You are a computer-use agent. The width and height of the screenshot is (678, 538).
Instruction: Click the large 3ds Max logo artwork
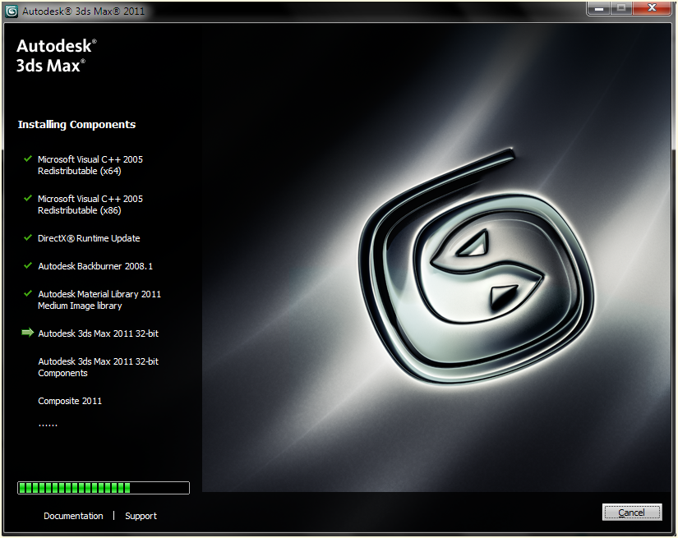click(476, 266)
